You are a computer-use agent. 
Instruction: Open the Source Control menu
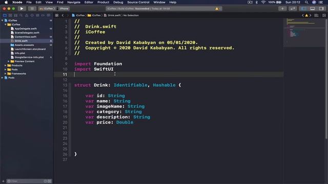[138, 2]
